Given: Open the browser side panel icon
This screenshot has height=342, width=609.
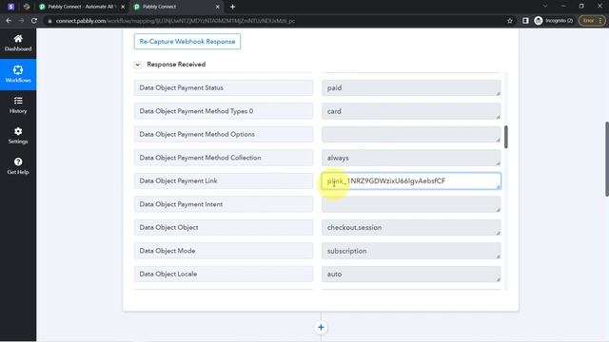Looking at the screenshot, I should click(x=525, y=21).
